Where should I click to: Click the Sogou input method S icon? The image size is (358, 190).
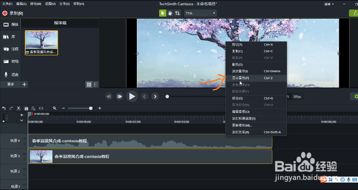(323, 180)
